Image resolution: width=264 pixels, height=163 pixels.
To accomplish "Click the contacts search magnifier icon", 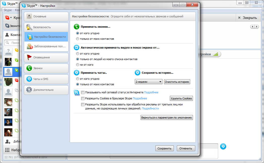I will point(7,43).
